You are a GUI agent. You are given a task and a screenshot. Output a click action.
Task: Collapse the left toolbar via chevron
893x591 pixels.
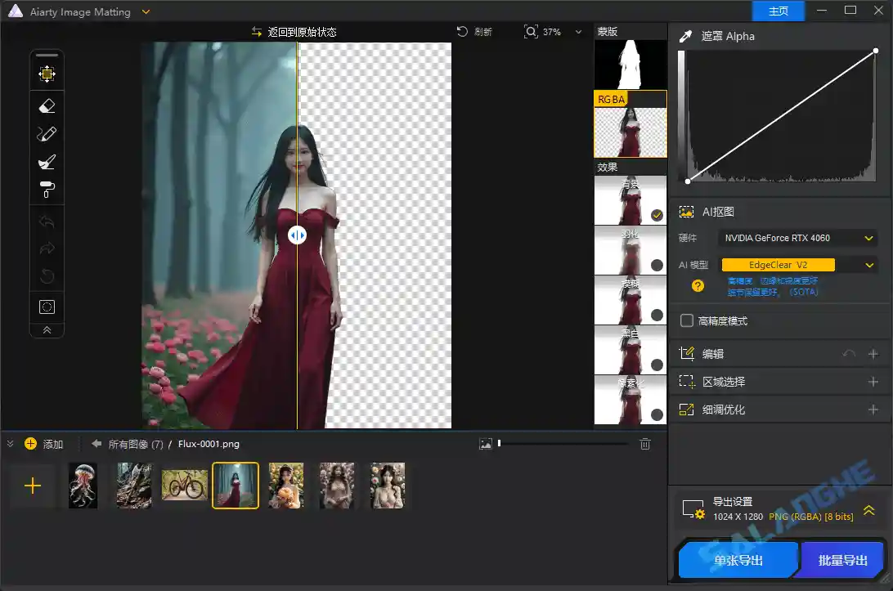click(x=47, y=330)
